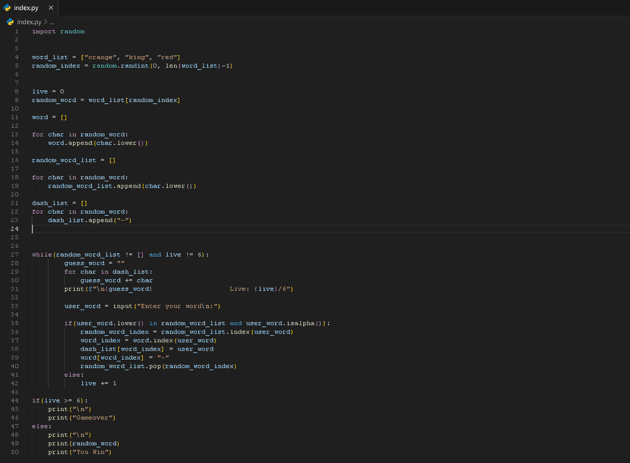Click 'random_word_list = []' on line 16
Image resolution: width=630 pixels, height=463 pixels.
coord(74,160)
